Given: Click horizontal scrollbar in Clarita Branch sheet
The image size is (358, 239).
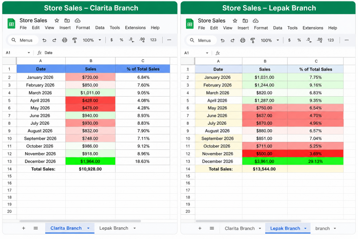Looking at the screenshot, I should 80,221.
